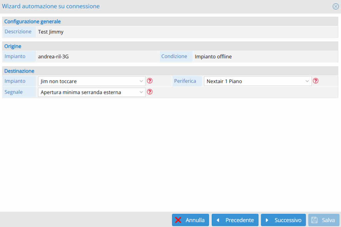Open the Impianto 'Jim non toccare' dropdown
Image resolution: width=341 pixels, height=227 pixels.
pyautogui.click(x=92, y=81)
